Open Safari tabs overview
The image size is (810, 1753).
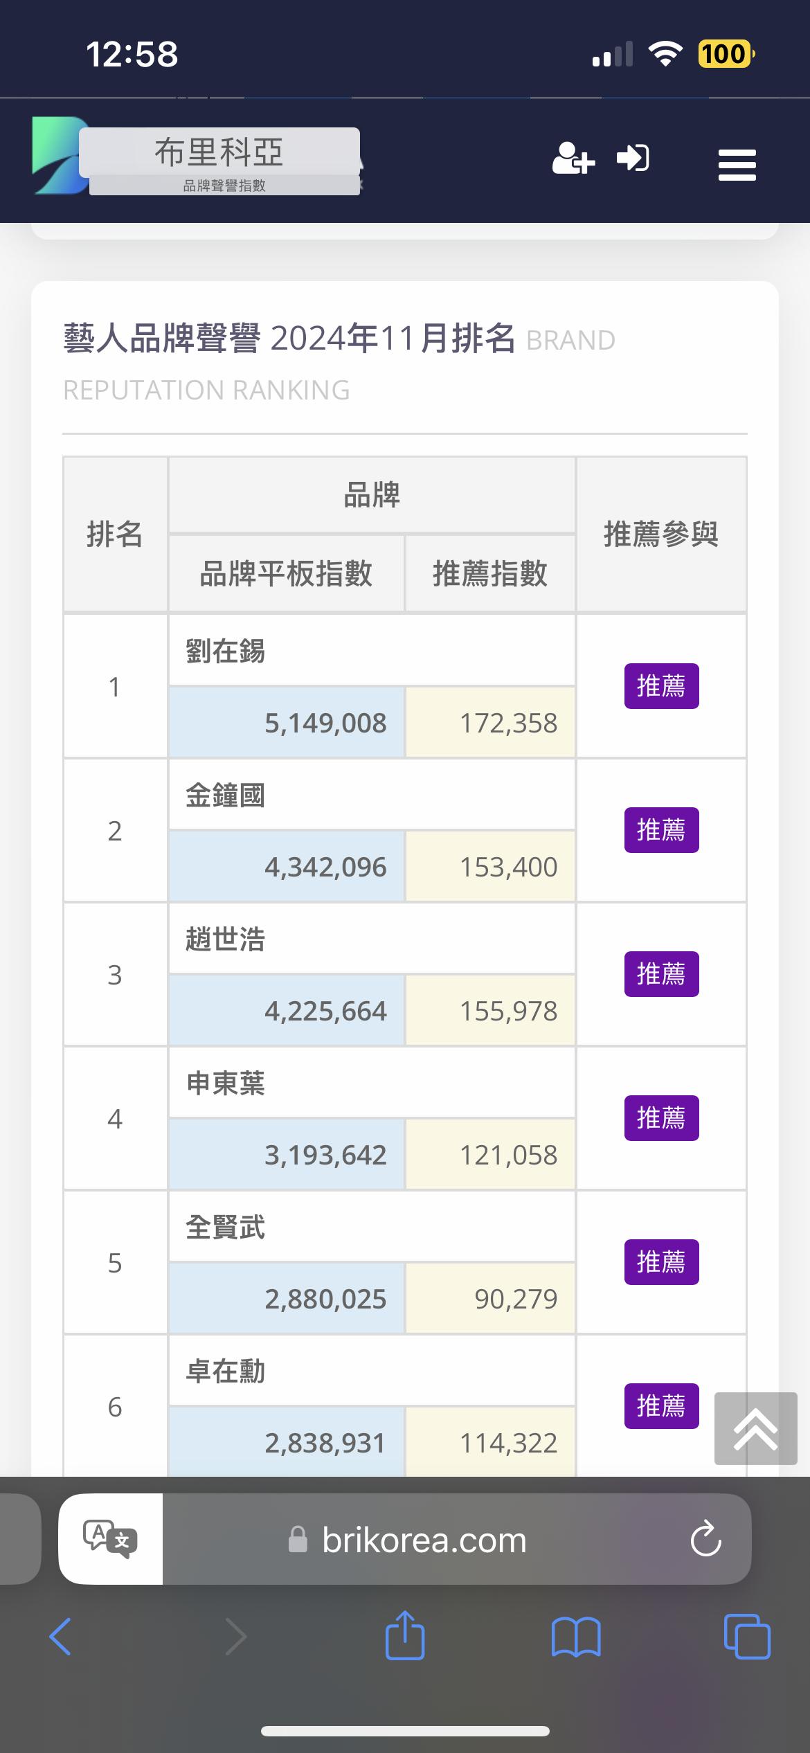tap(746, 1637)
